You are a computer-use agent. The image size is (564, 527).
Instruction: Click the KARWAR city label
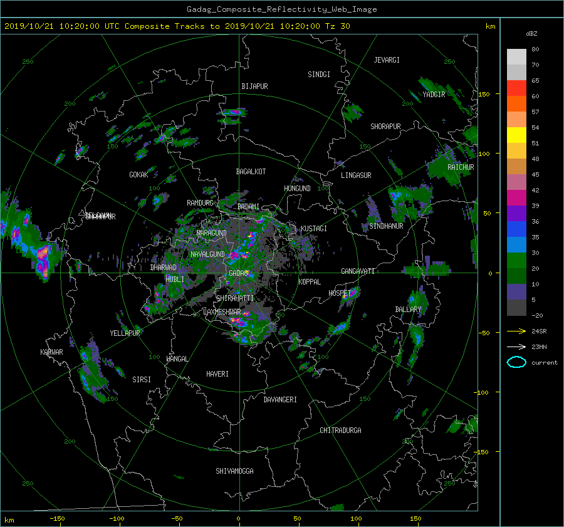point(51,352)
